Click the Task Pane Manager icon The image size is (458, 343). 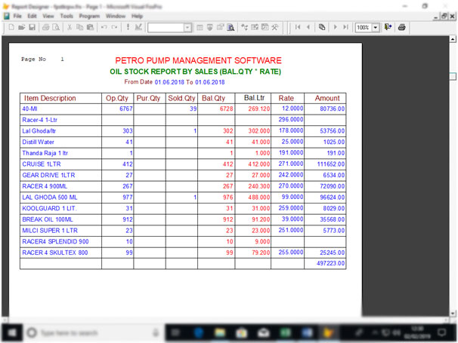click(265, 27)
